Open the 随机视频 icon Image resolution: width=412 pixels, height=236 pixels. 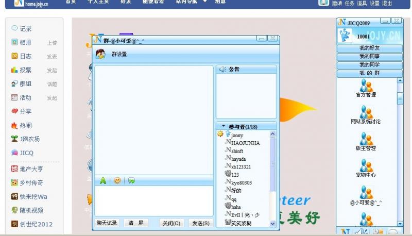tap(14, 210)
